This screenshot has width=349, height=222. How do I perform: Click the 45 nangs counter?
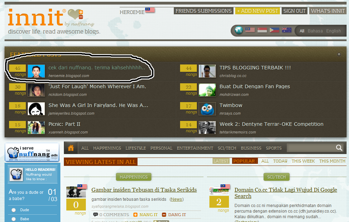click(x=17, y=71)
